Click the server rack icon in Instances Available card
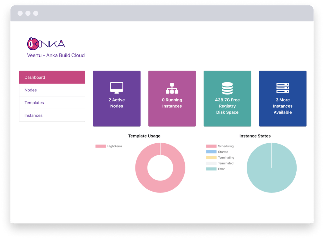Viewport: 324px width, 239px height. coord(283,88)
